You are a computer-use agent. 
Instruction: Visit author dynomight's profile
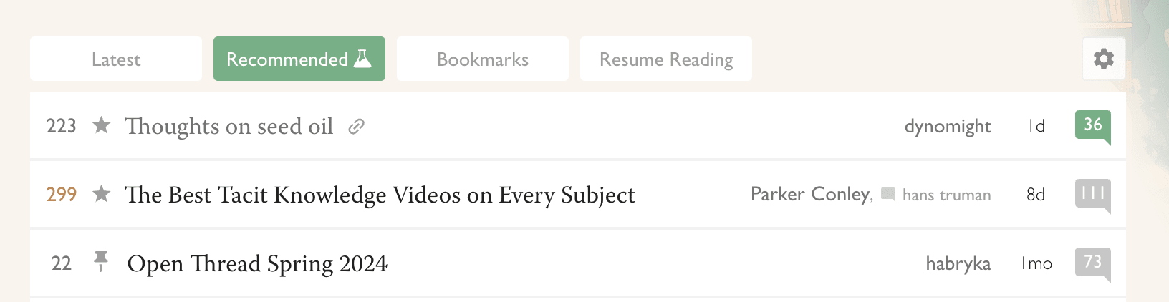(948, 127)
